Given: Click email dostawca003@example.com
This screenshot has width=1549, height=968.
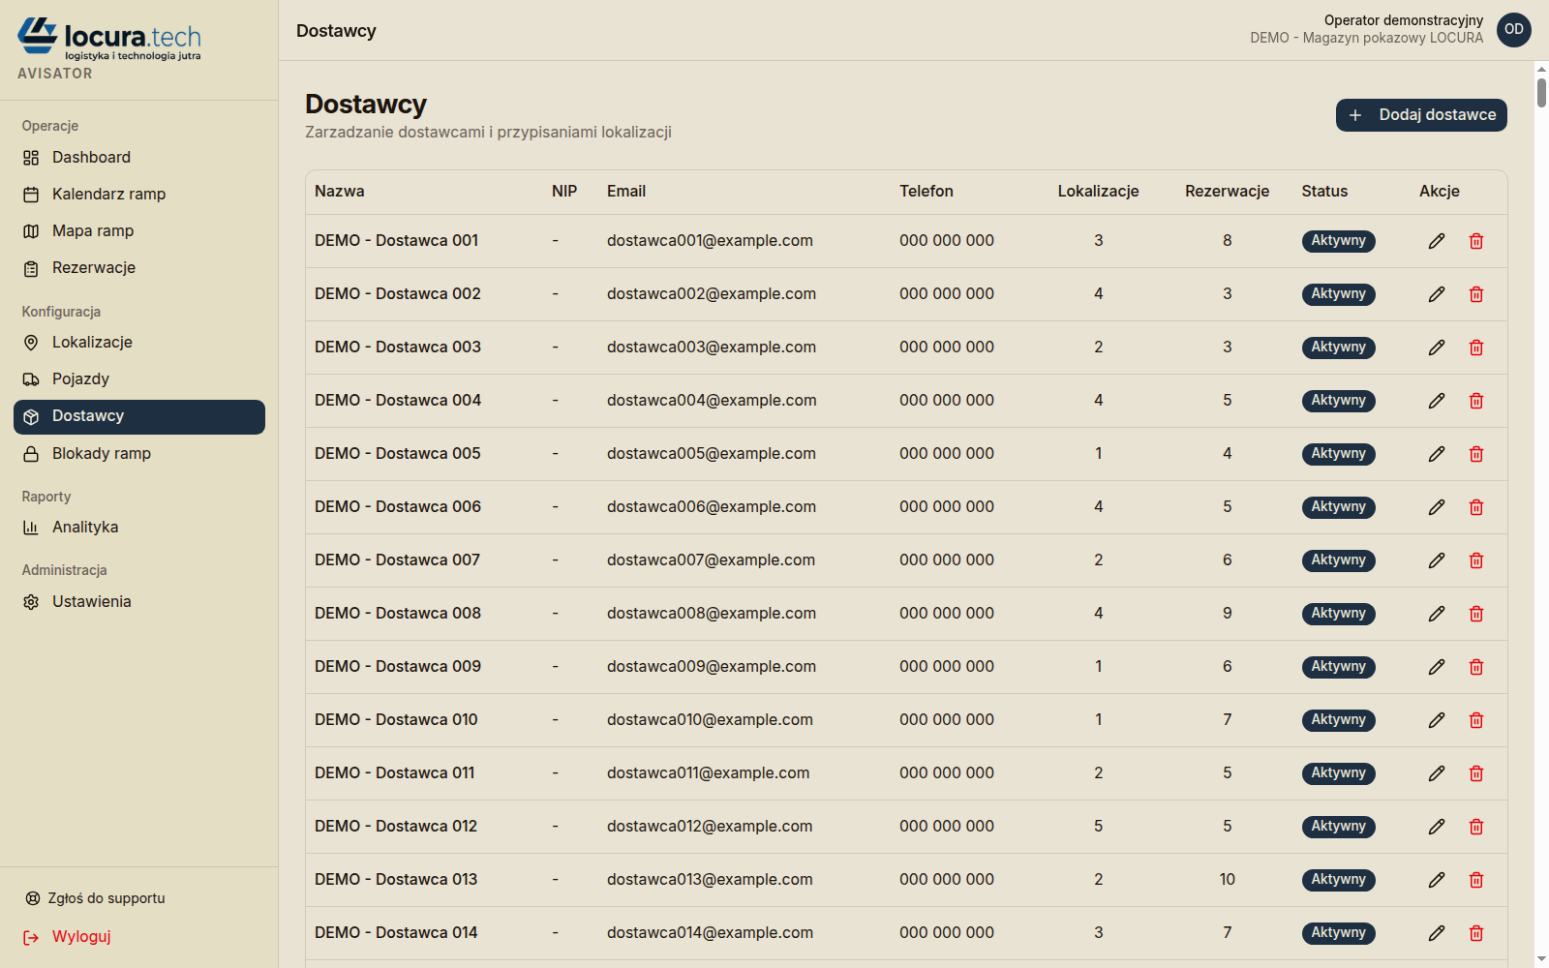Looking at the screenshot, I should 712,348.
